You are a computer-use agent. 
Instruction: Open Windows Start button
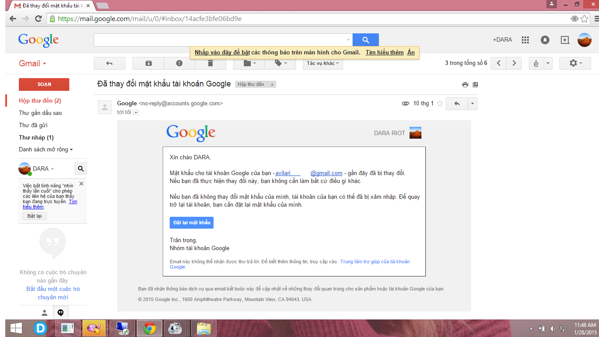click(x=16, y=328)
